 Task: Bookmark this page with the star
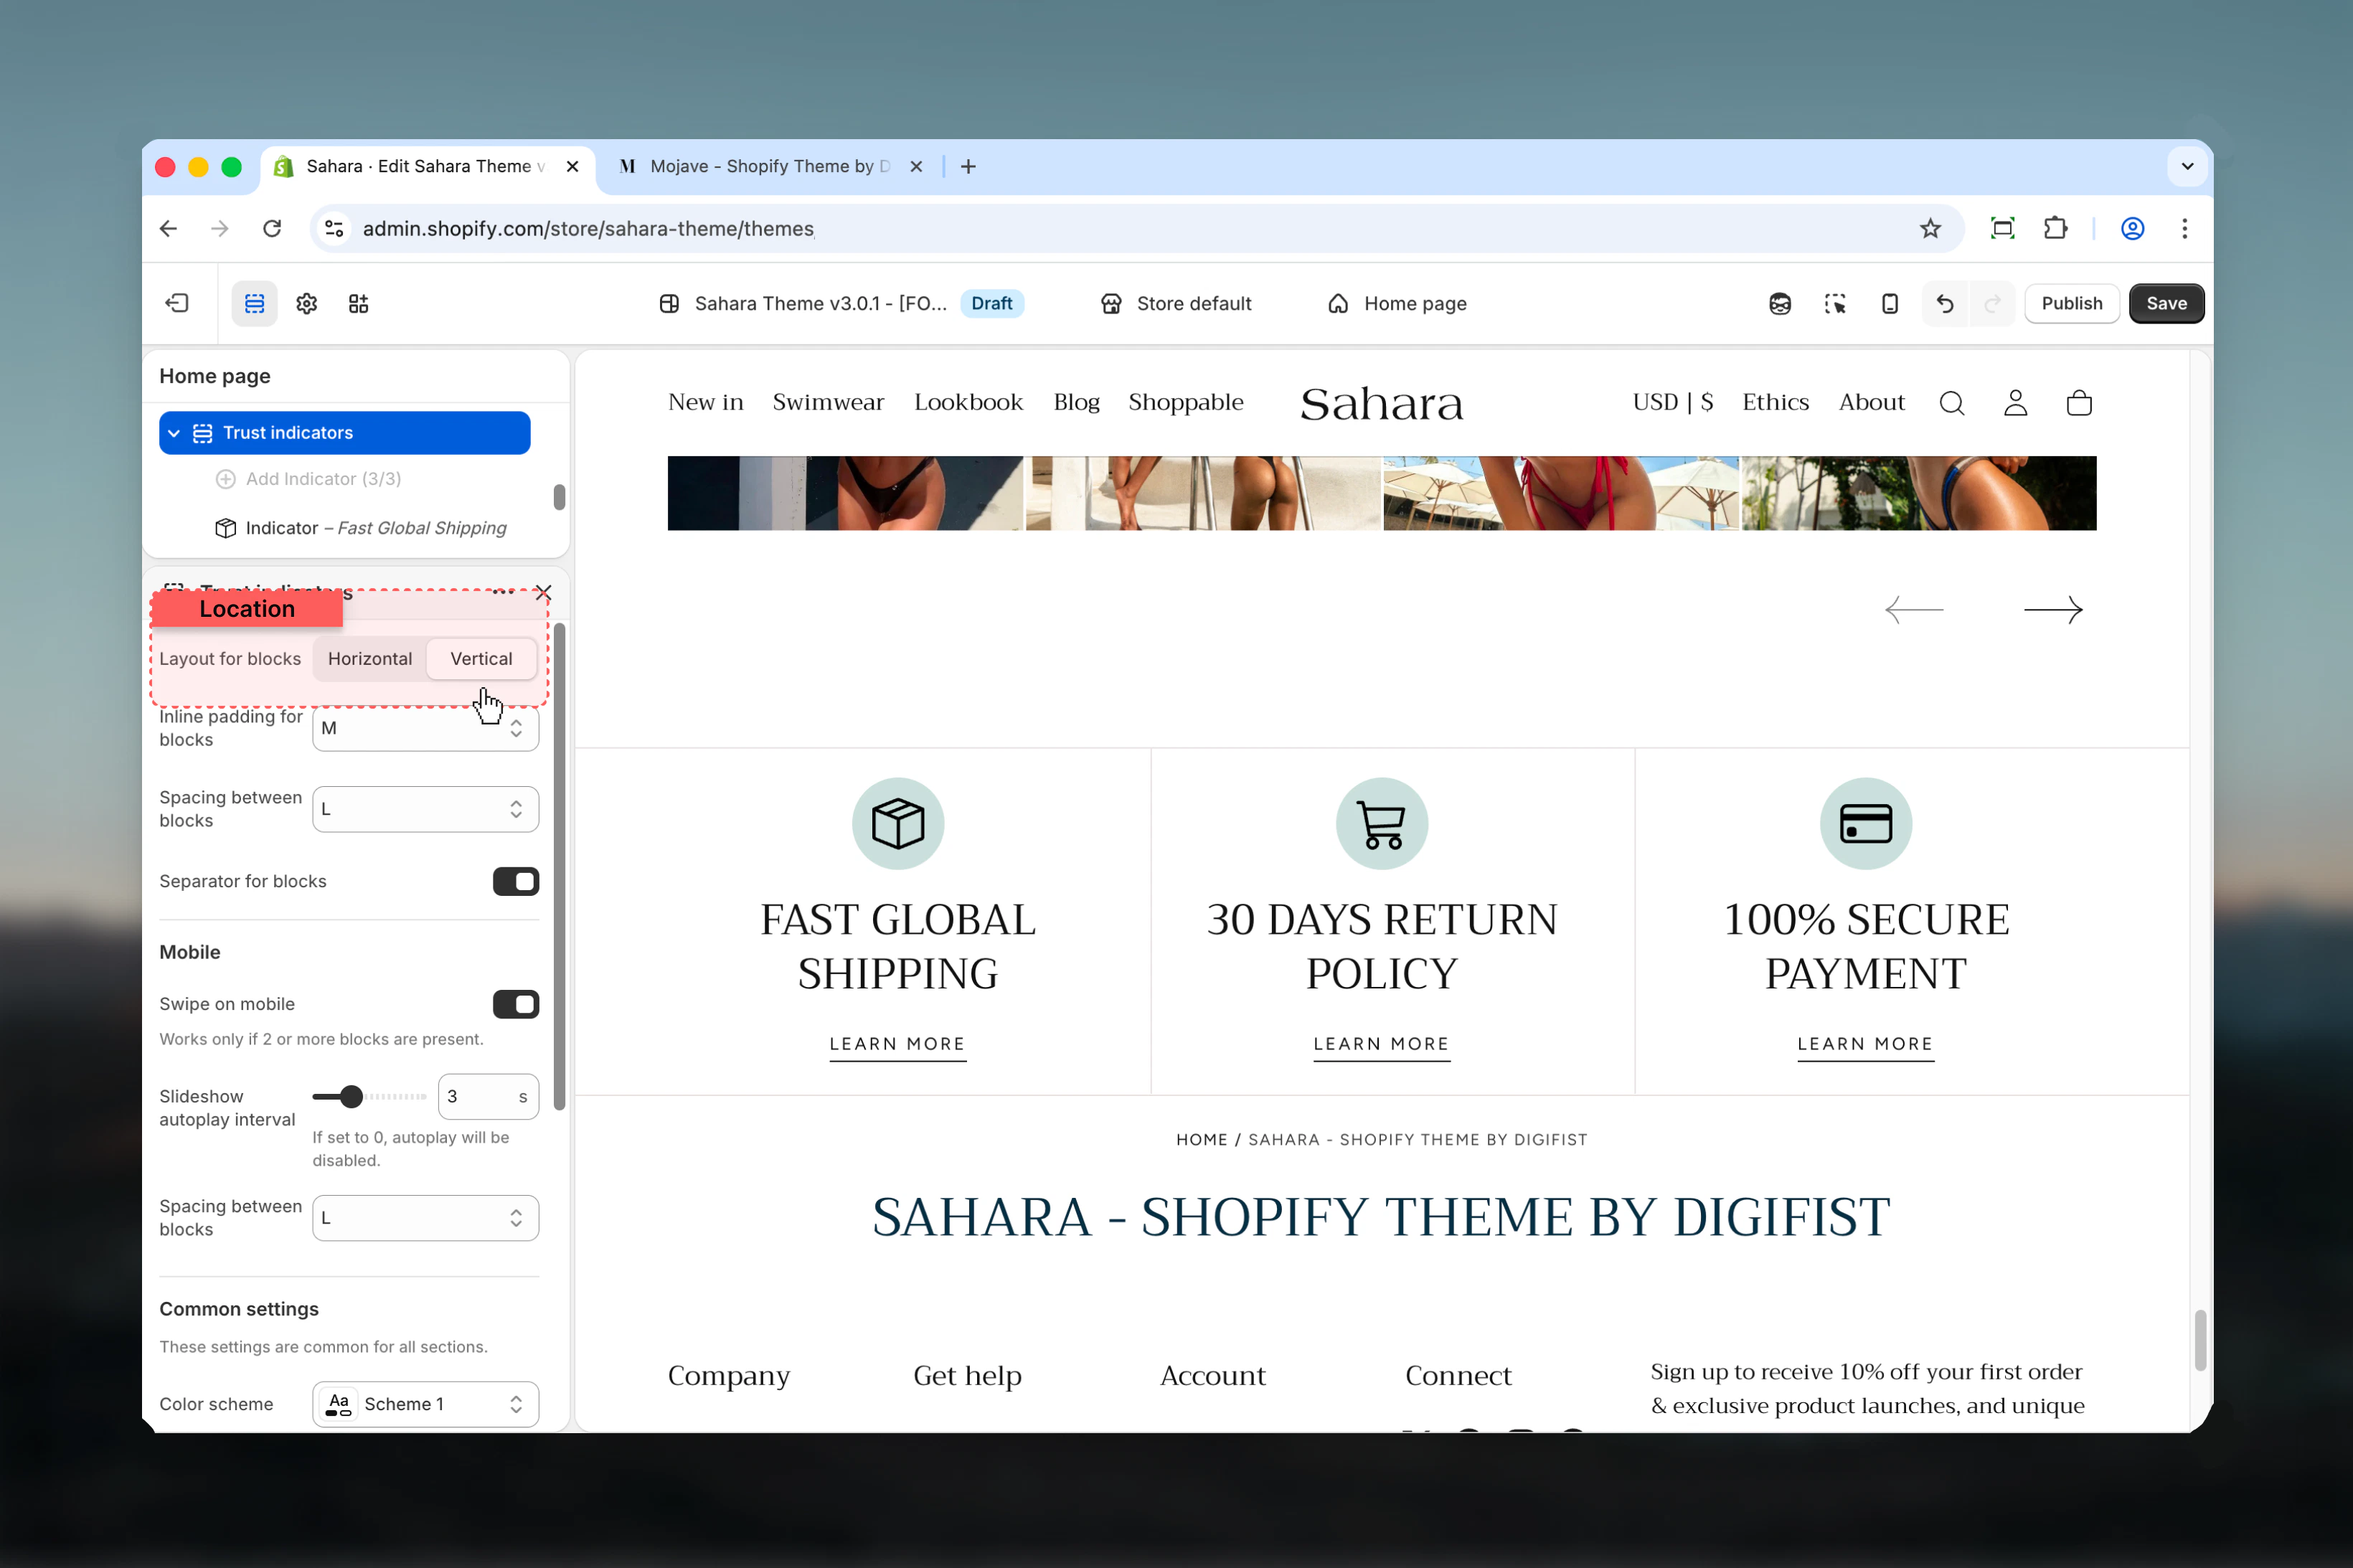[1930, 229]
